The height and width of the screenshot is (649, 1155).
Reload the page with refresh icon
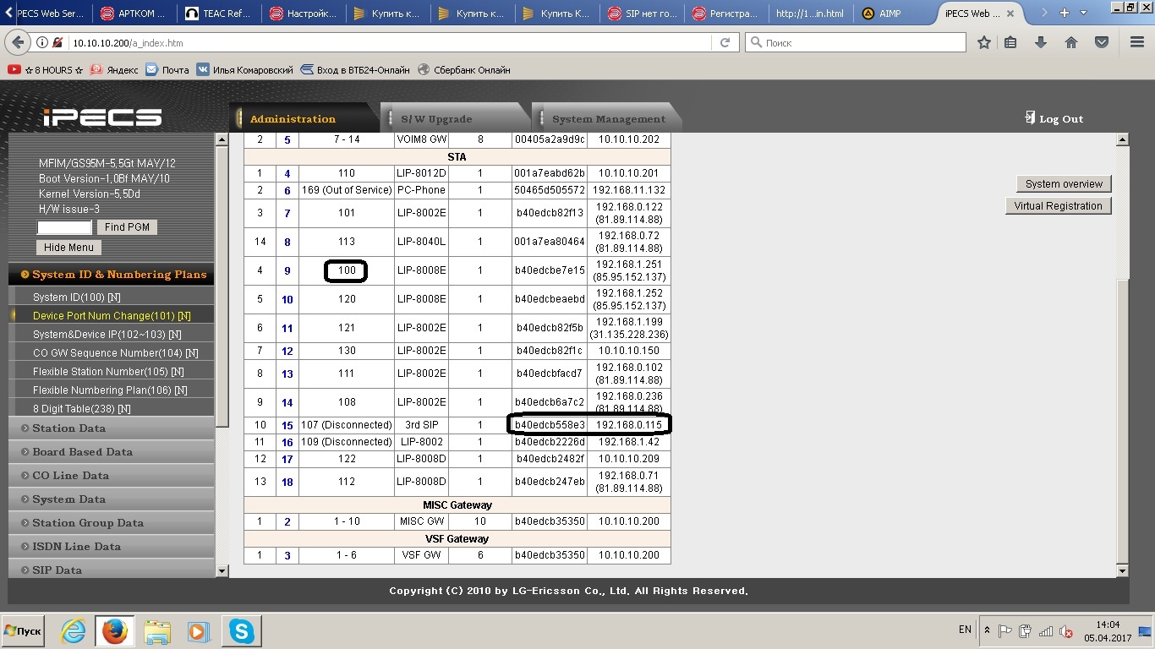coord(725,42)
